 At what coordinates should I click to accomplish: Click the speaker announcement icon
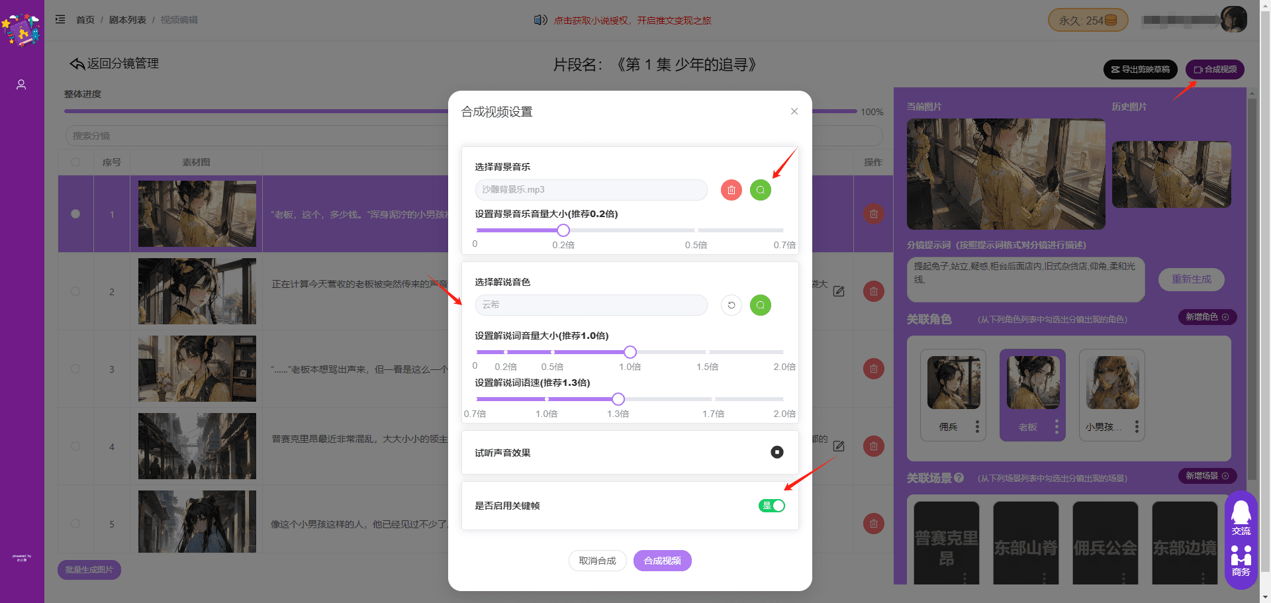(540, 20)
